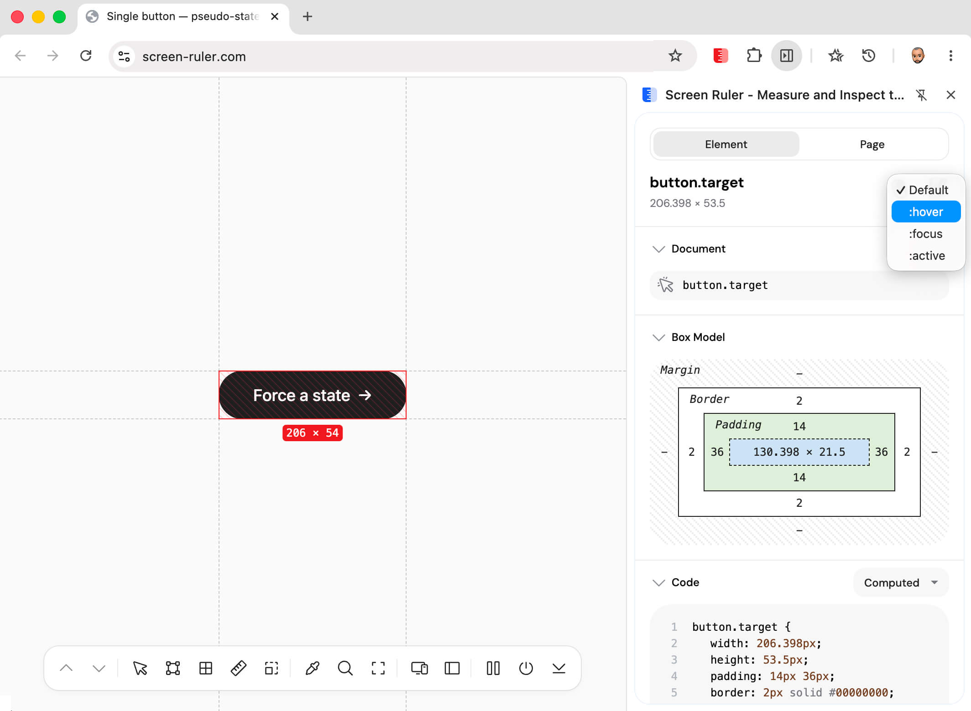Open the Chrome profile avatar
Screen dimensions: 971x711
[x=918, y=56]
